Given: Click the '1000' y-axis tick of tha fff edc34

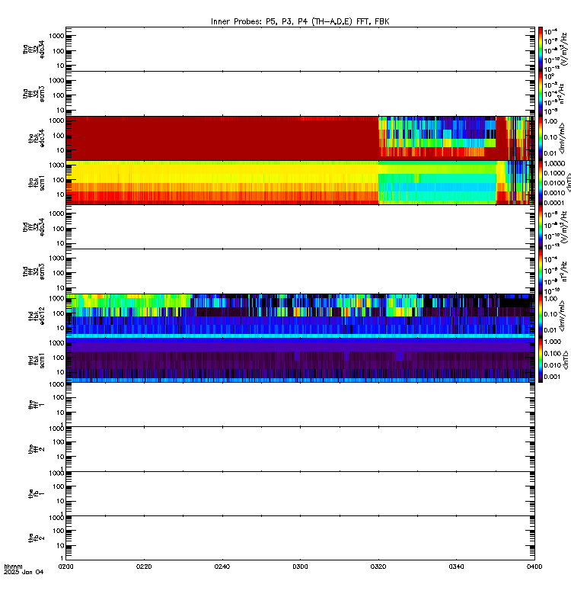Looking at the screenshot, I should pyautogui.click(x=56, y=36).
